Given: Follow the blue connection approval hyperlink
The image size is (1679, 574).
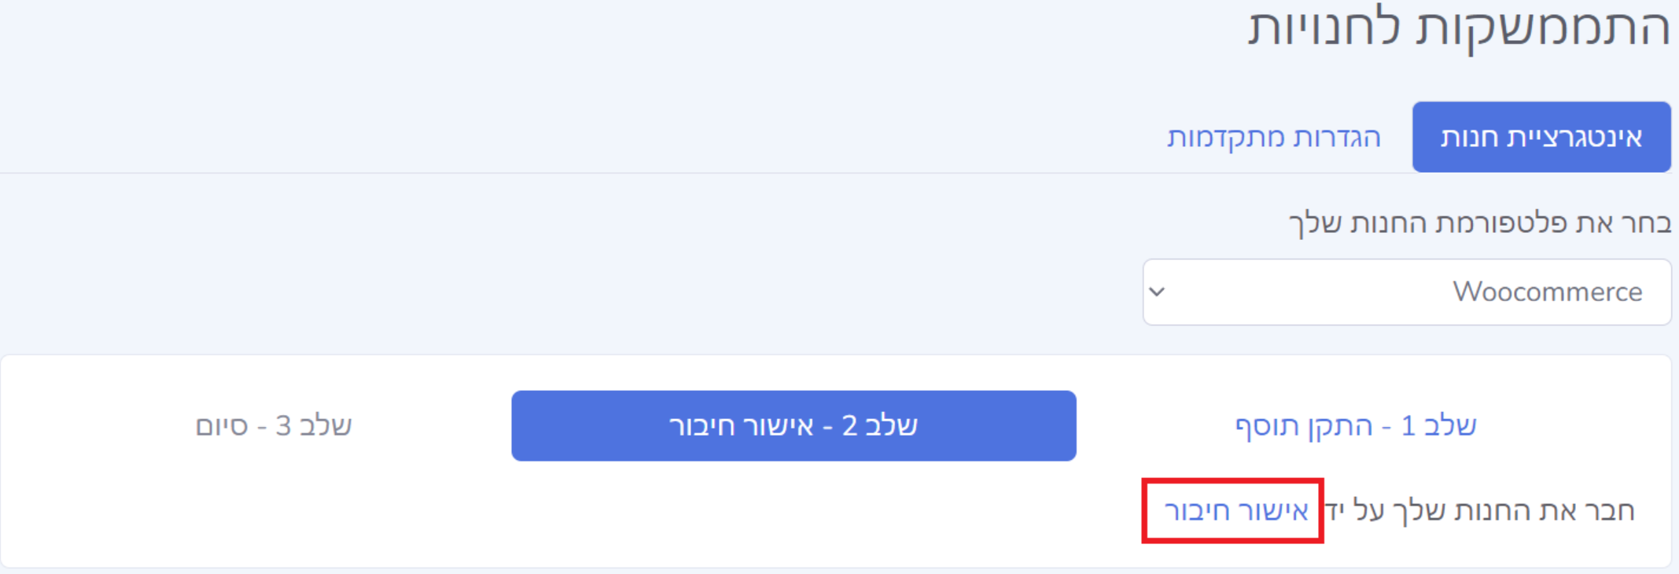Looking at the screenshot, I should point(1235,511).
